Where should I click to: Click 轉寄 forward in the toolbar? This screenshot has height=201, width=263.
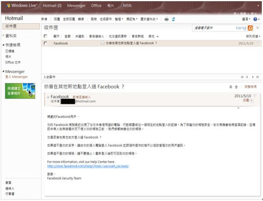(x=81, y=19)
